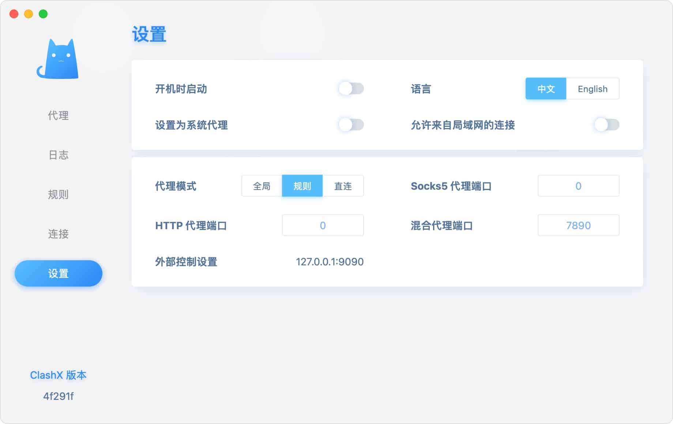Enable the 设置为系统代理 switch

(351, 125)
